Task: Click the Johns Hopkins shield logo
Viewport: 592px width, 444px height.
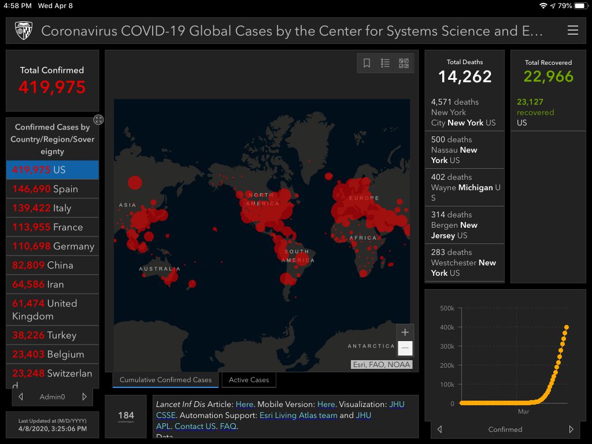Action: coord(24,31)
